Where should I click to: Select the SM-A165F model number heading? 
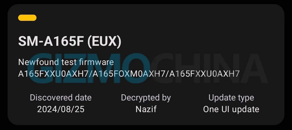click(51, 41)
